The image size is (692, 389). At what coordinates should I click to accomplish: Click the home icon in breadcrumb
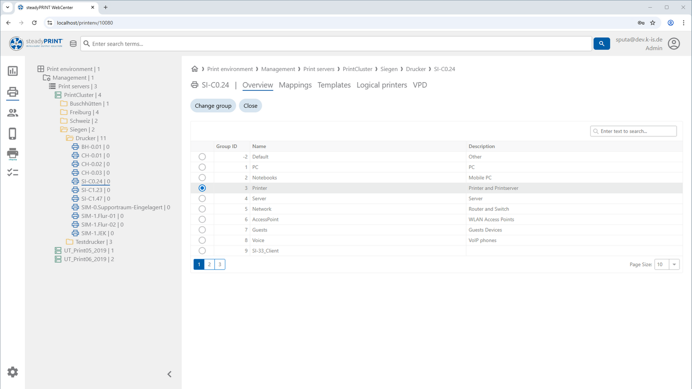coord(195,69)
